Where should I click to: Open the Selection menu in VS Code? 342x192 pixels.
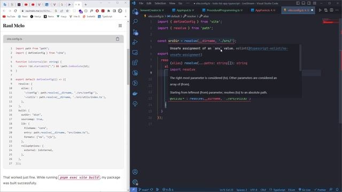(x=160, y=3)
